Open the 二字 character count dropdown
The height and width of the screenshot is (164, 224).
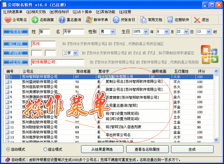pos(75,53)
